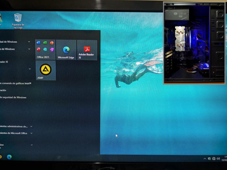Open Windows Security shield in system tray
Viewport: 227px width, 170px height.
pos(209,159)
